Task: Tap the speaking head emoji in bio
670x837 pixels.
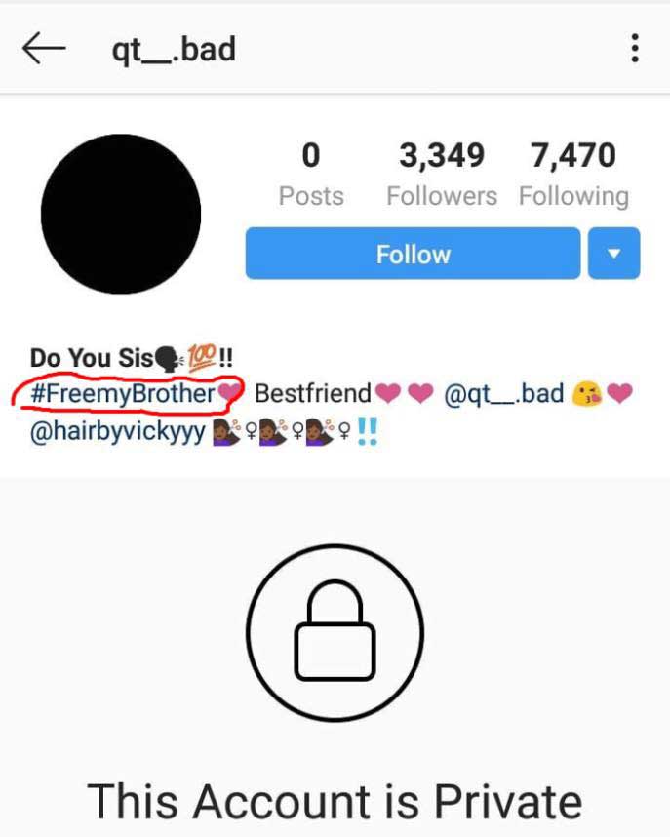Action: pyautogui.click(x=169, y=358)
